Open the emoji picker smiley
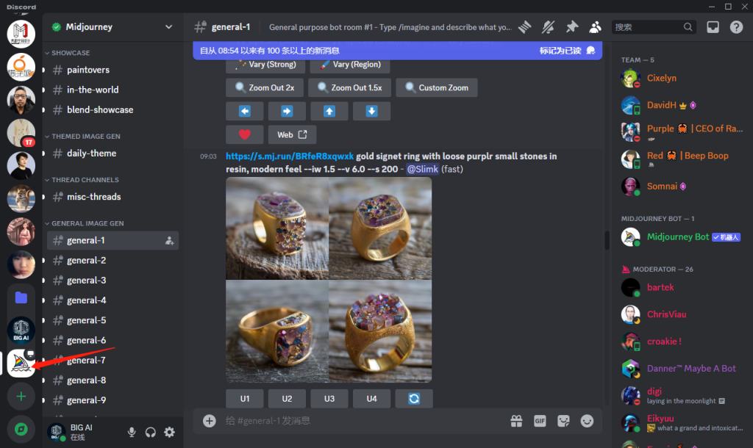This screenshot has height=448, width=753. pos(587,421)
